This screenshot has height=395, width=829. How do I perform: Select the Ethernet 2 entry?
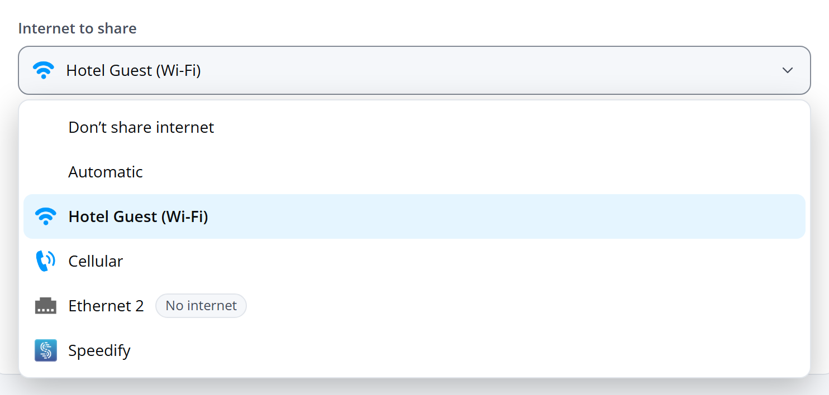pyautogui.click(x=414, y=306)
